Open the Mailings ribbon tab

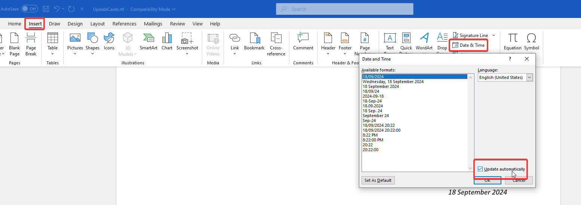click(153, 24)
